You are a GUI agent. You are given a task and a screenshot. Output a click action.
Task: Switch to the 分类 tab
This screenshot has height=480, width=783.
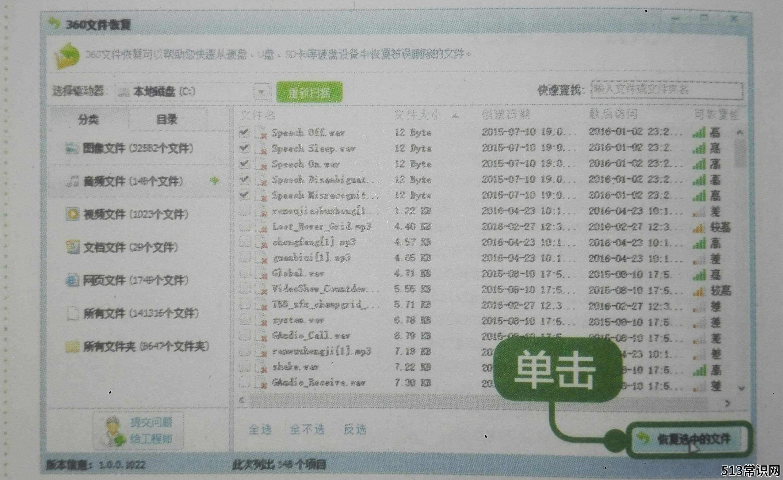pos(89,120)
